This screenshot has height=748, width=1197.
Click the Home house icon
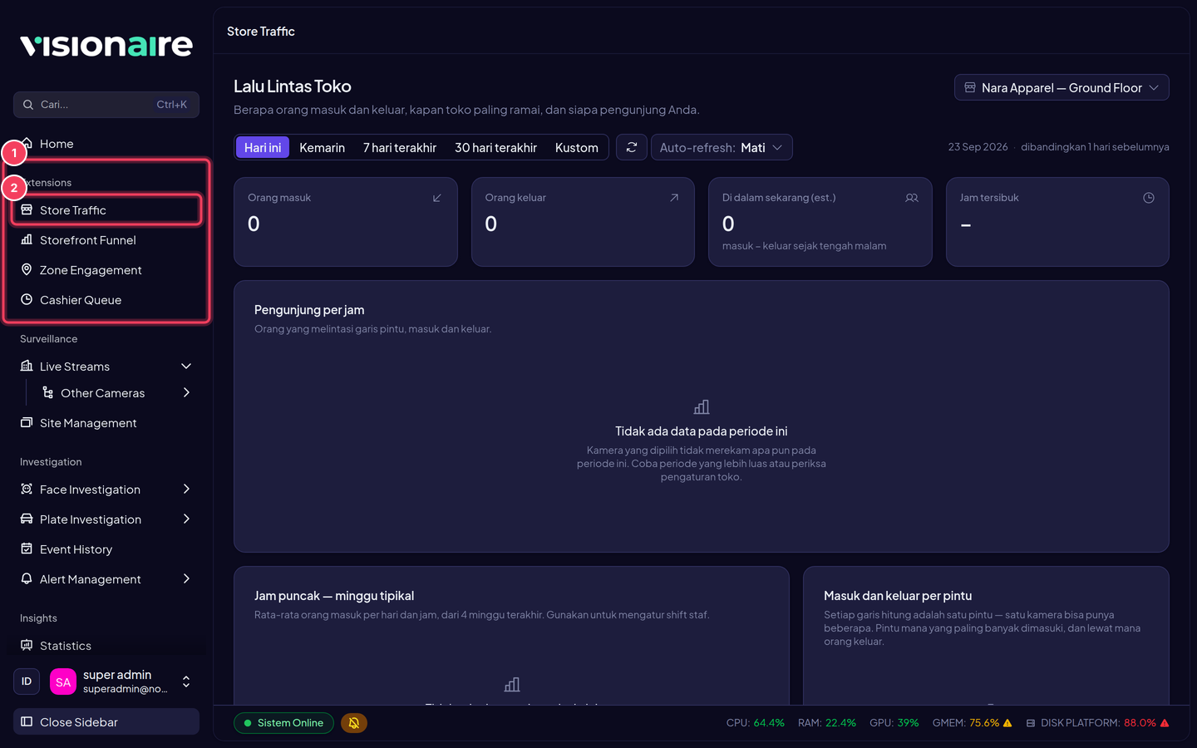pos(27,143)
